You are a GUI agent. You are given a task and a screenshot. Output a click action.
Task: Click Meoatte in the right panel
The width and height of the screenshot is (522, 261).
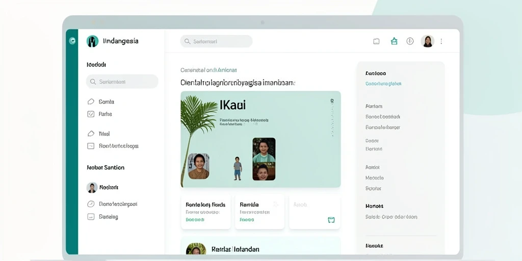[375, 178]
